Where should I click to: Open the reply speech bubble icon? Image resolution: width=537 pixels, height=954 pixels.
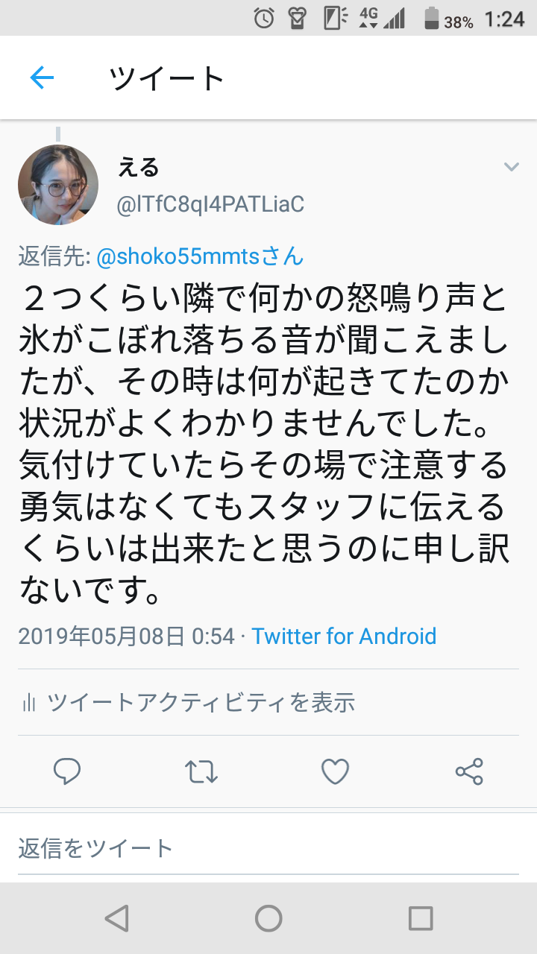tap(67, 771)
